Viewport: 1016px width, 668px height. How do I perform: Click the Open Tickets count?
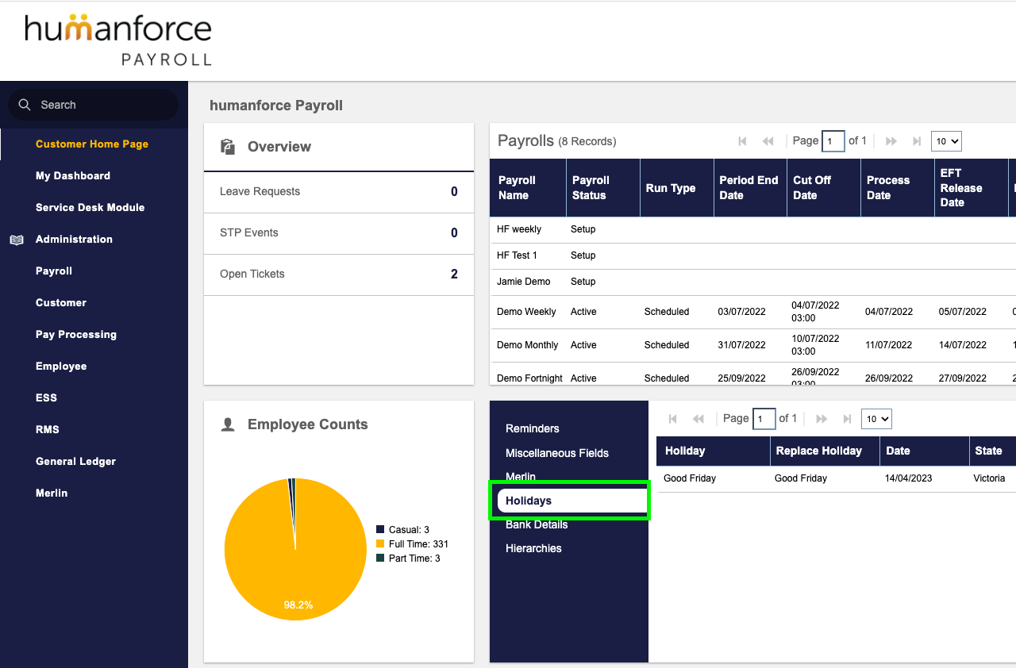coord(454,274)
